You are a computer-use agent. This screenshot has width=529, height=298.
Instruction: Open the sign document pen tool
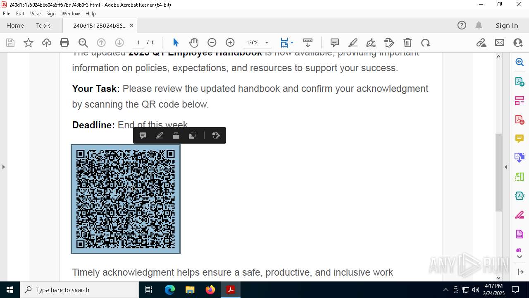[371, 43]
